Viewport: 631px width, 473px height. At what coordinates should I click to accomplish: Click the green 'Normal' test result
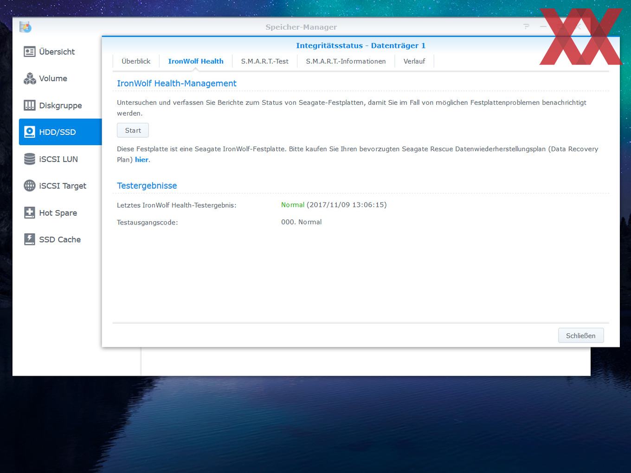[x=293, y=205]
